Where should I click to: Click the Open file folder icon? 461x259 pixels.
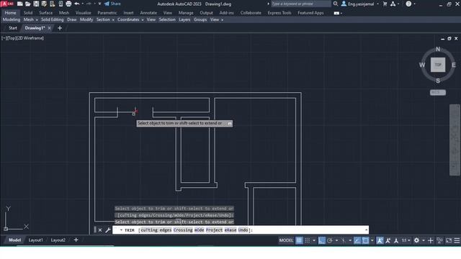tap(28, 4)
